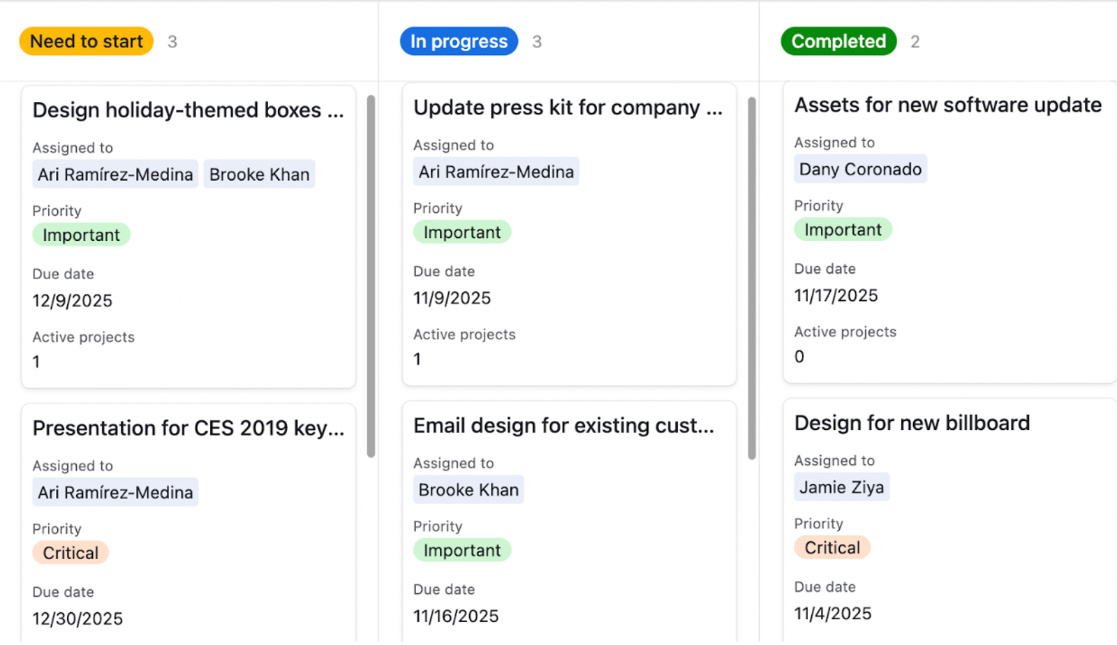The width and height of the screenshot is (1117, 645).
Task: Click the In progress column scrollbar
Action: pos(752,279)
